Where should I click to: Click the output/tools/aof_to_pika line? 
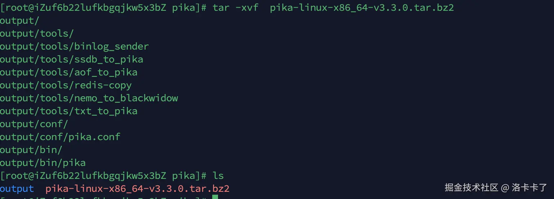click(x=69, y=72)
